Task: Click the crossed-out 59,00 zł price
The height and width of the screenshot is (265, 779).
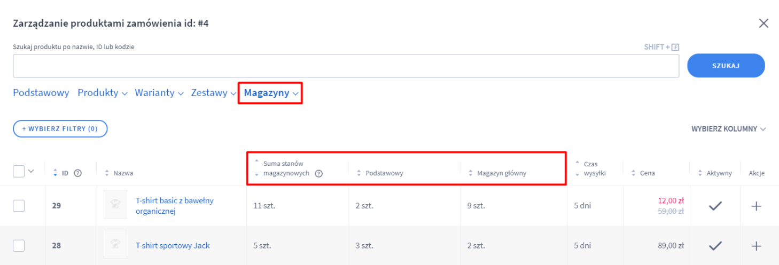Action: tap(671, 211)
